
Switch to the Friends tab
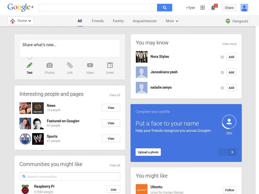[98, 21]
